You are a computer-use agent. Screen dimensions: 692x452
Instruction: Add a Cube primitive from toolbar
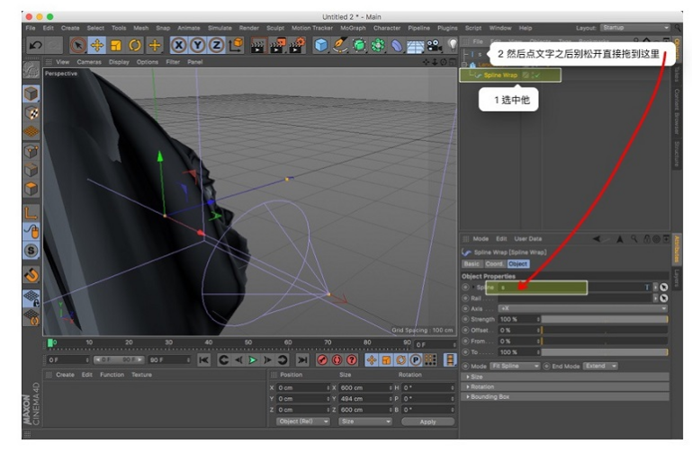click(x=321, y=44)
